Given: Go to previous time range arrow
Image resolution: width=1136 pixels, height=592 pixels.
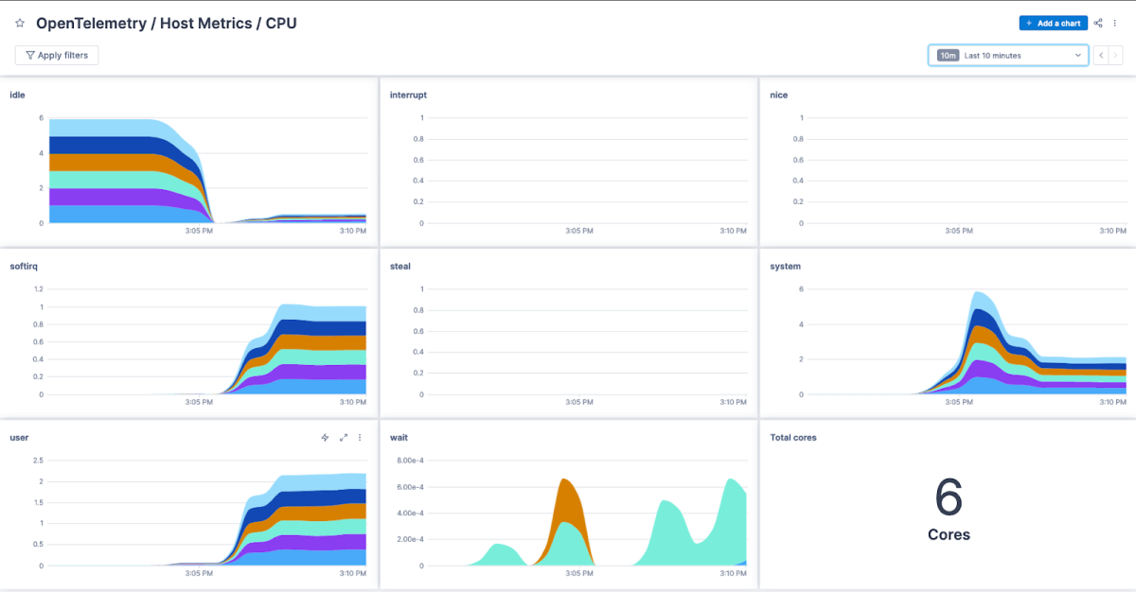Looking at the screenshot, I should tap(1101, 56).
